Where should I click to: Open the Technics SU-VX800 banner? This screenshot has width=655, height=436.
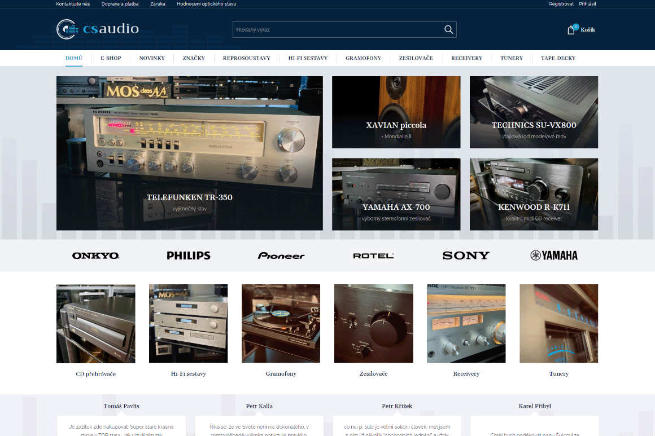pyautogui.click(x=534, y=112)
